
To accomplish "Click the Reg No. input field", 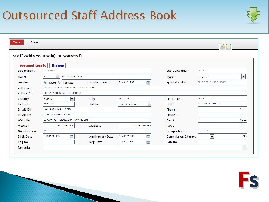I will pos(59,142).
